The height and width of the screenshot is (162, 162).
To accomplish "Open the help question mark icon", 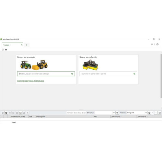I will [x=157, y=44].
